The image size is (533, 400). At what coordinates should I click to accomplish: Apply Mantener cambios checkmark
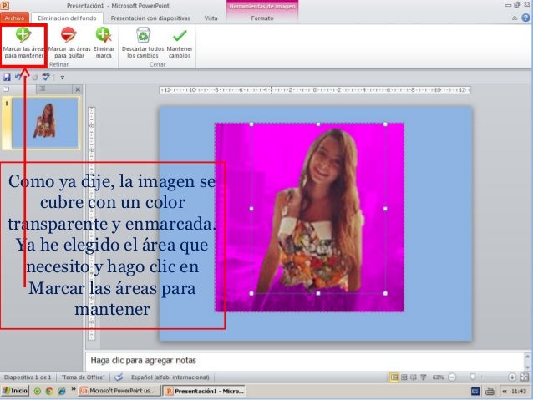pos(179,42)
